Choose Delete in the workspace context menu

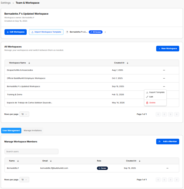[155, 103]
